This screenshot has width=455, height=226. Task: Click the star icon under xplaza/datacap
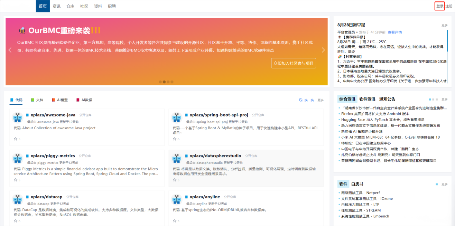15,220
